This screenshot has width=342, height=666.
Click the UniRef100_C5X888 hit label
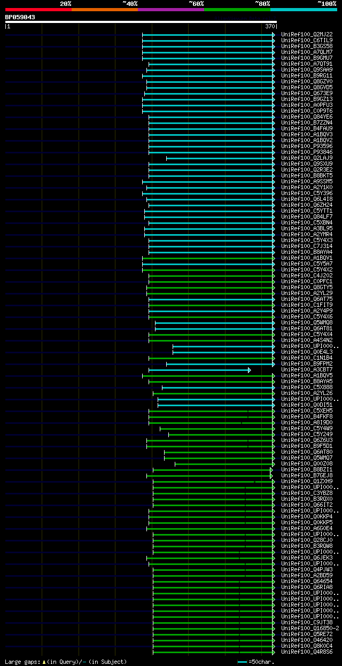click(x=307, y=387)
